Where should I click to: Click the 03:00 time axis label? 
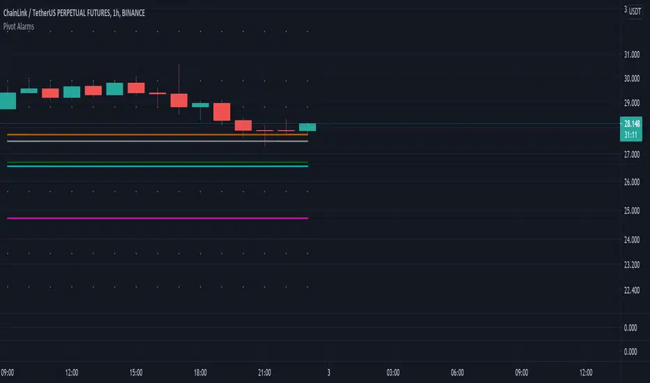point(393,371)
